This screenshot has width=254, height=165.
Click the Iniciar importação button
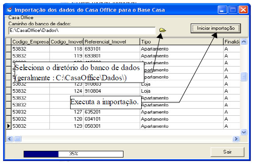point(216,28)
